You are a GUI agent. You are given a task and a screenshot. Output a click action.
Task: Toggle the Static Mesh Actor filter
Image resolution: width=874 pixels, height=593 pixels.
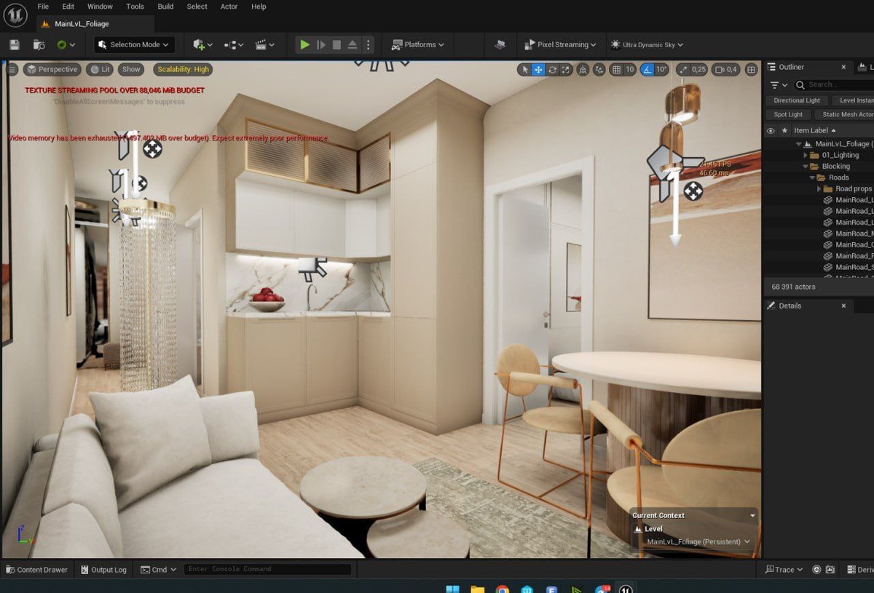click(x=844, y=114)
